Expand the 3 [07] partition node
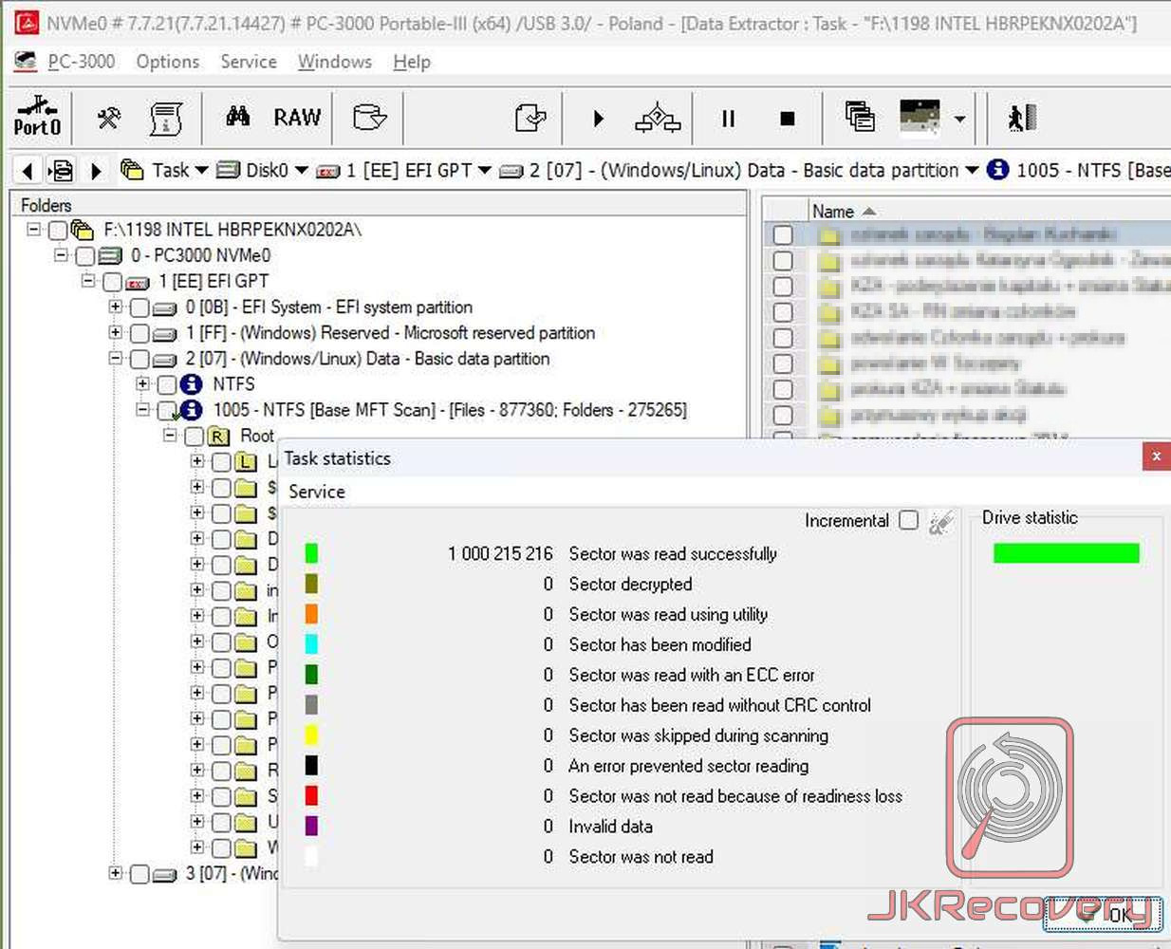The image size is (1171, 949). tap(115, 872)
